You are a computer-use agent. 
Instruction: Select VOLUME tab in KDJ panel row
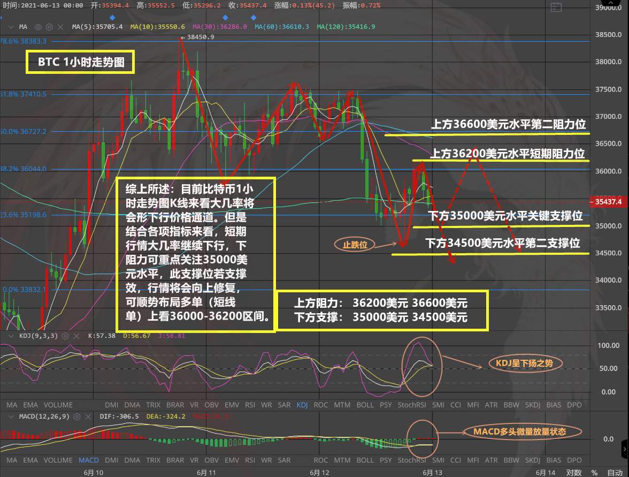tap(58, 405)
